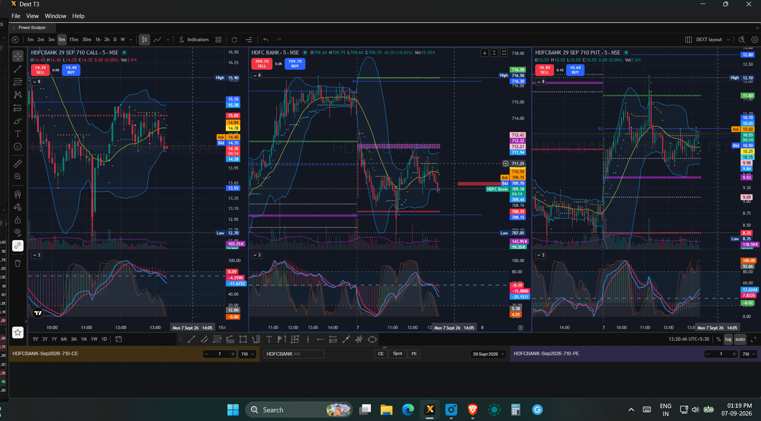Open Windows Start menu
This screenshot has height=421, width=761.
(x=233, y=410)
